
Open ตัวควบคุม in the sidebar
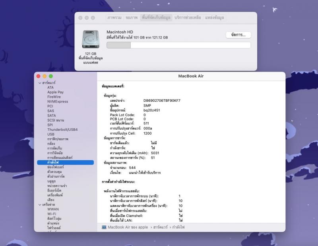click(x=54, y=172)
